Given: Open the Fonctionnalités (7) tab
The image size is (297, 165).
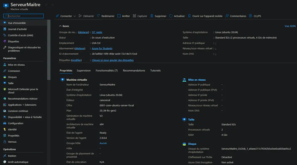Looking at the screenshot, I should (x=107, y=71).
